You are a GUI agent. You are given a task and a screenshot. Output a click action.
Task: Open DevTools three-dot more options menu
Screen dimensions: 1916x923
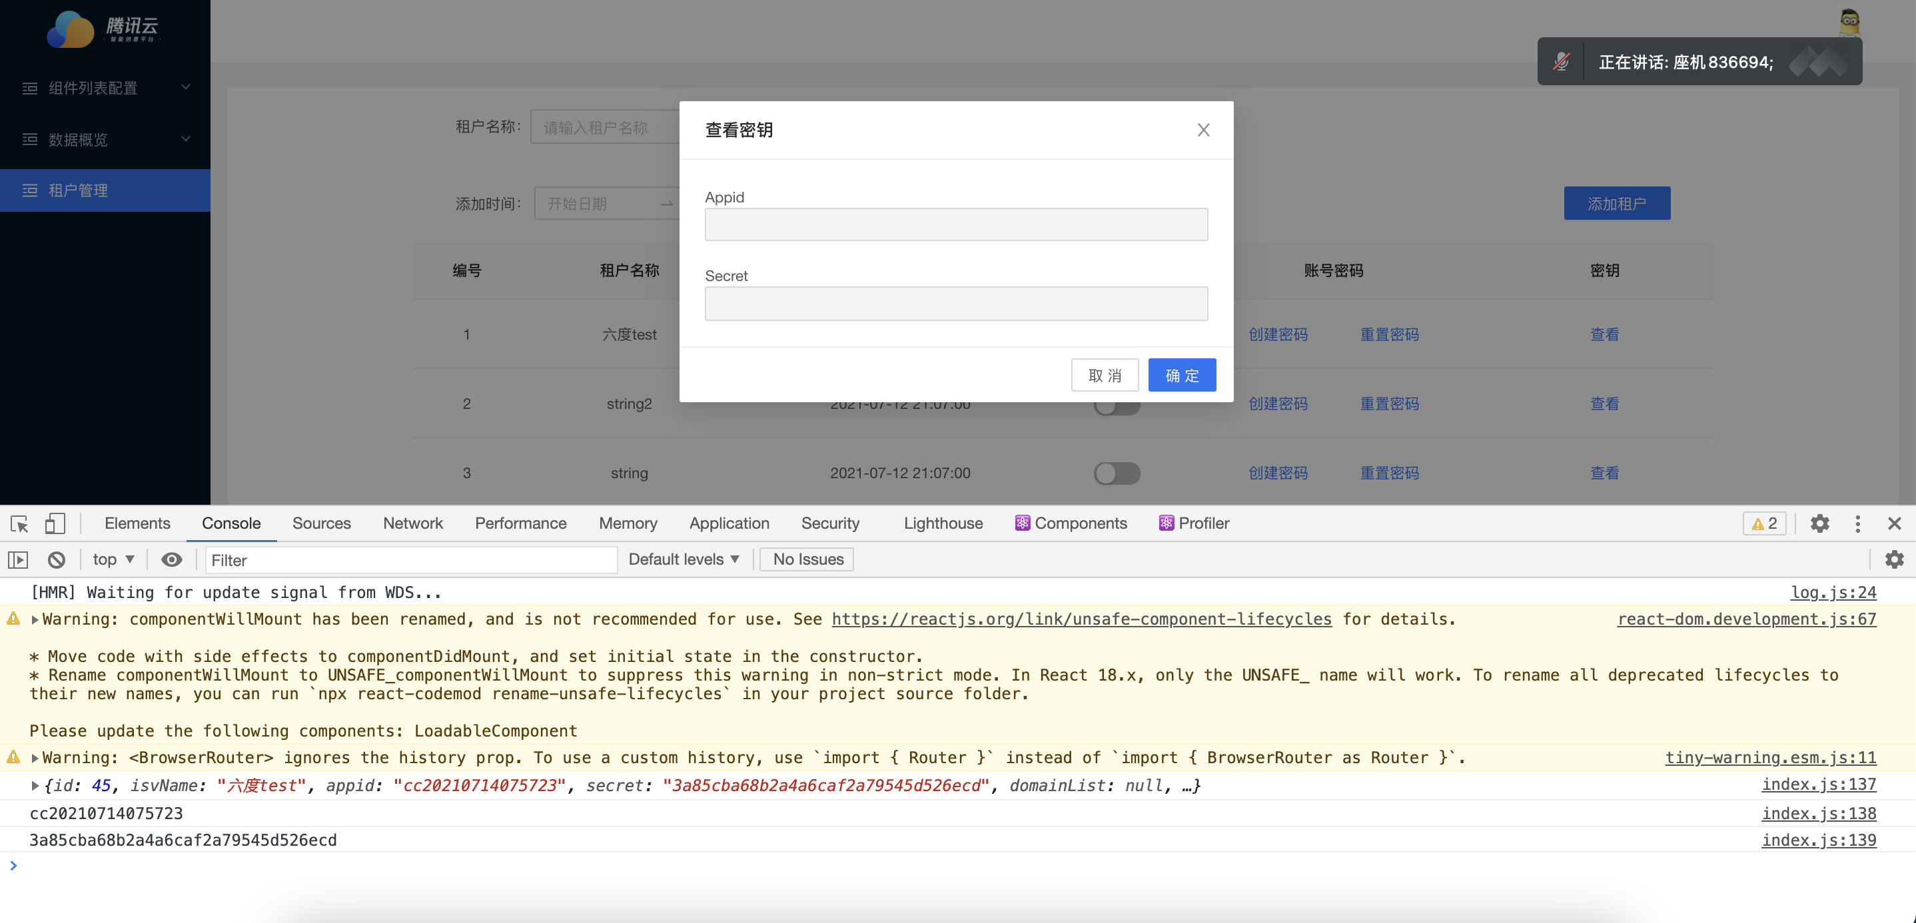(1857, 523)
